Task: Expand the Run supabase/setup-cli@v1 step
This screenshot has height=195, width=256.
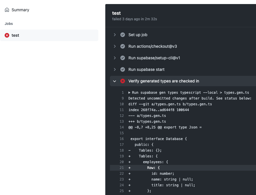Action: click(115, 58)
